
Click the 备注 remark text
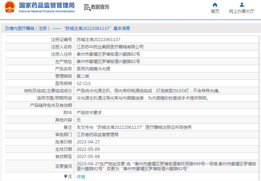pos(134,127)
